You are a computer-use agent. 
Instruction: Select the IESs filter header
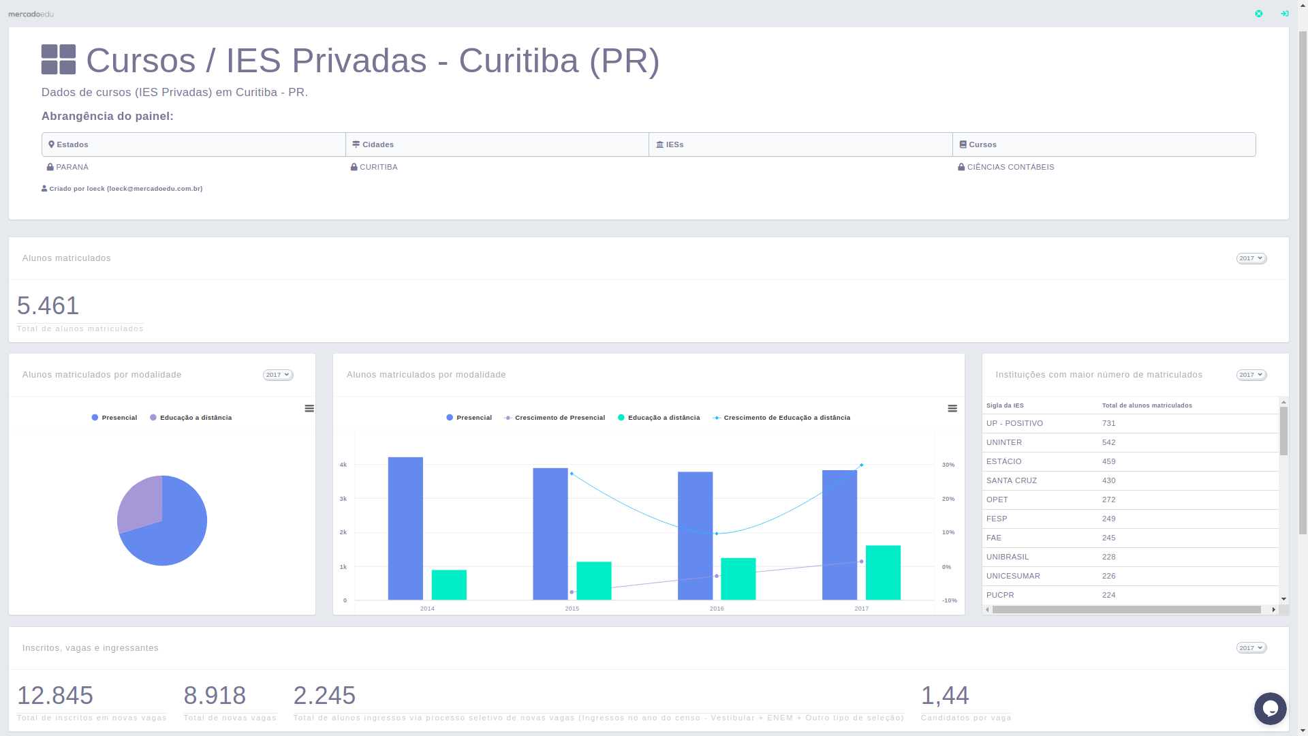point(800,144)
